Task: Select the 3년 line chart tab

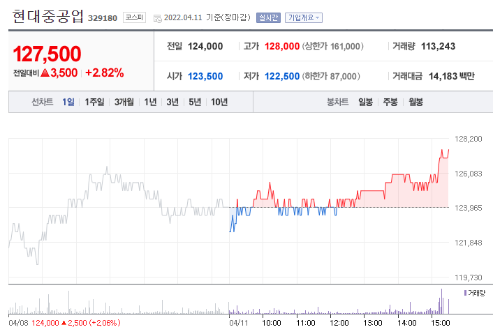Action: [x=172, y=102]
